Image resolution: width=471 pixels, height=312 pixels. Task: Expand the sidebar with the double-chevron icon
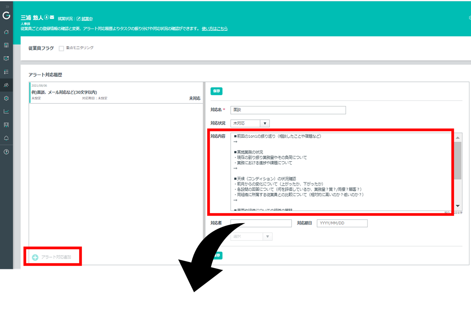(8, 7)
